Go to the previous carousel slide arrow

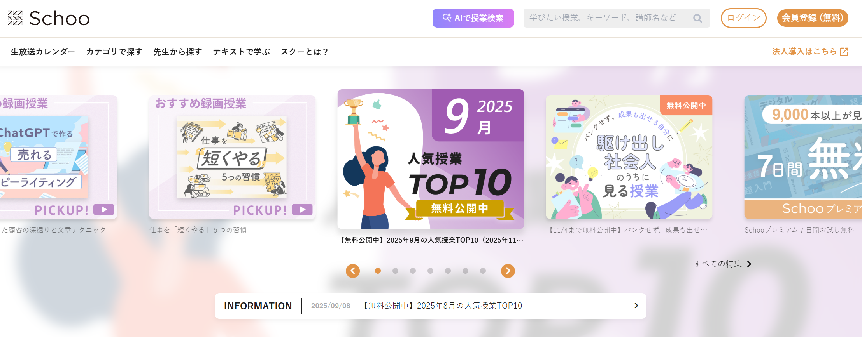point(353,271)
